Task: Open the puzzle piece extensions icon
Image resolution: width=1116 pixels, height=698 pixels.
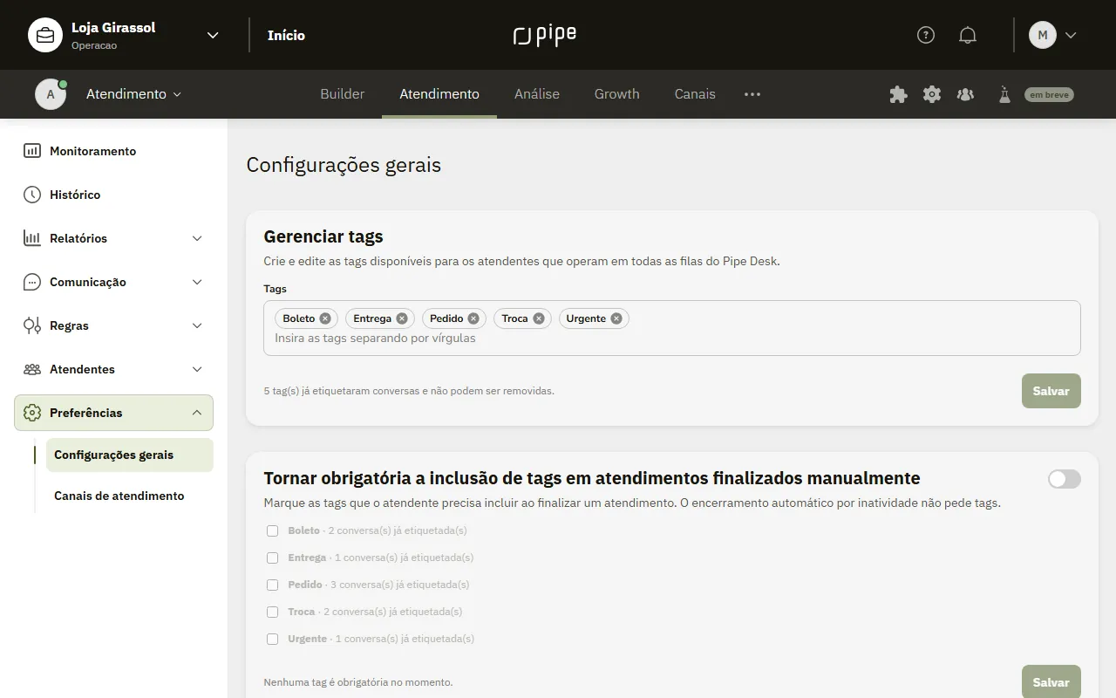Action: coord(898,94)
